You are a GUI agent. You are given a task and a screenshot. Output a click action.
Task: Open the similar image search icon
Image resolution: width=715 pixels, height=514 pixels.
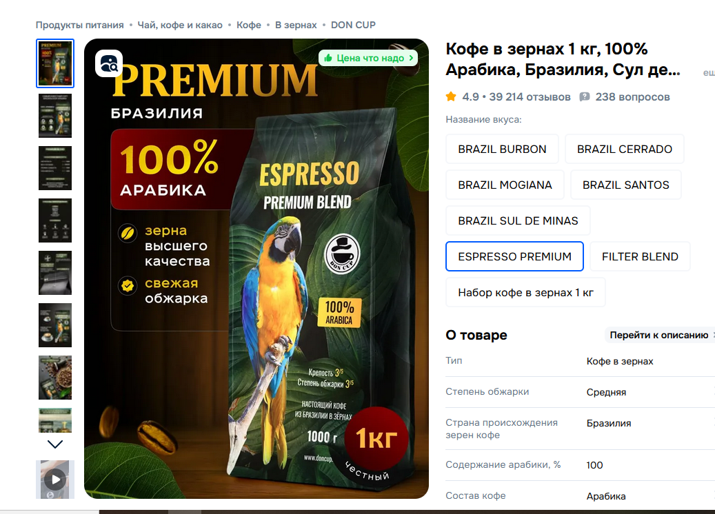[109, 63]
